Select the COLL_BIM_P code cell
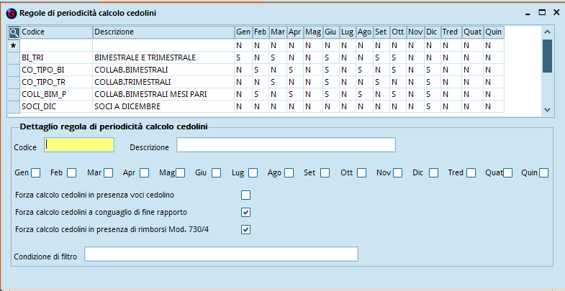This screenshot has height=291, width=565. pos(56,94)
